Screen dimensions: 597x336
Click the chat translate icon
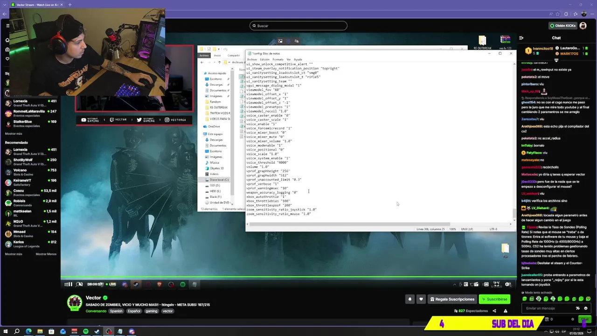[x=578, y=308]
